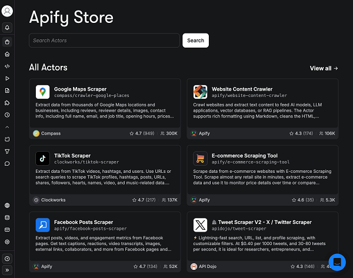Open the Billing card icon
Screen dimensions: 353x278
coord(7,230)
